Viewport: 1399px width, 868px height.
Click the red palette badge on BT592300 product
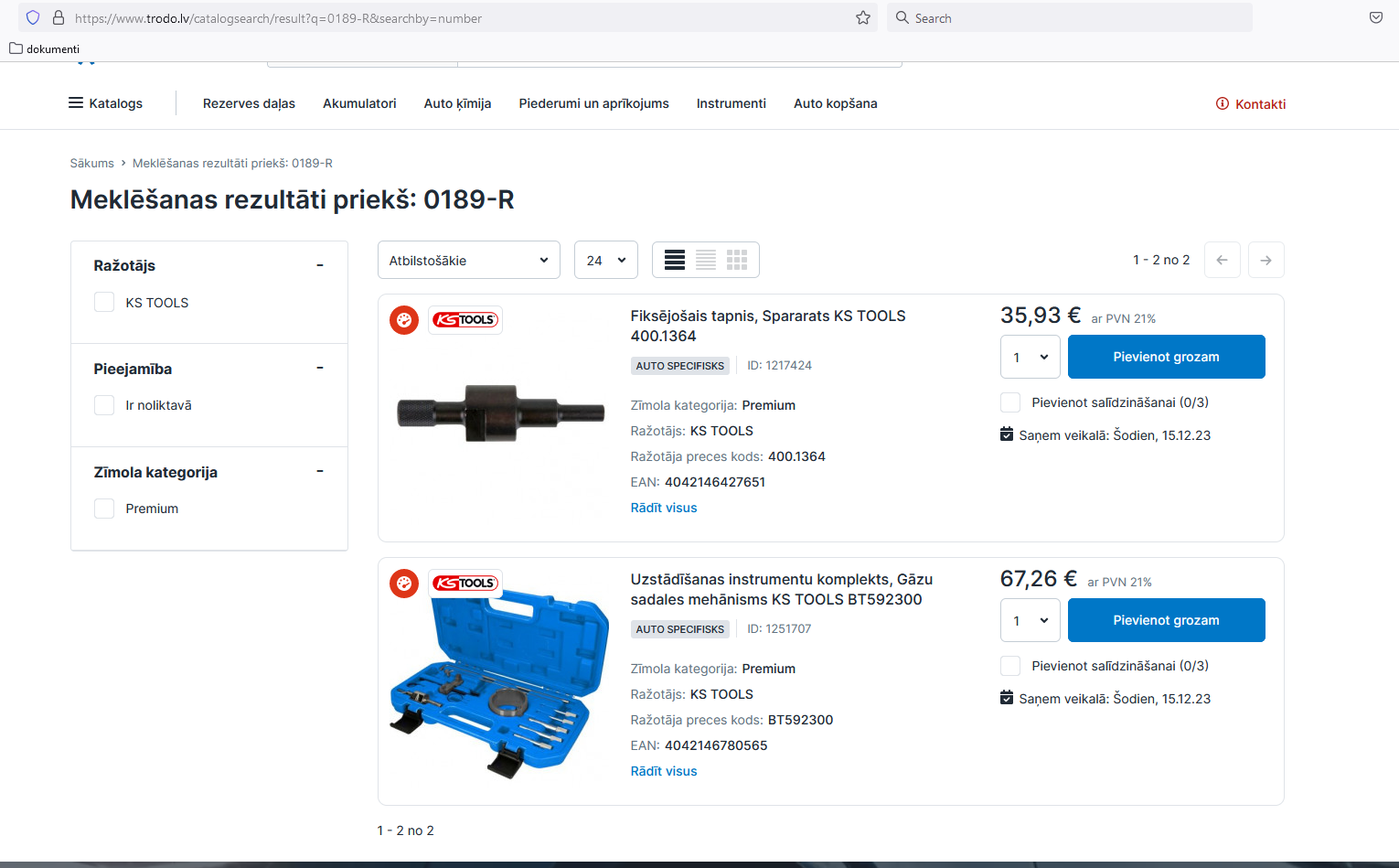404,584
